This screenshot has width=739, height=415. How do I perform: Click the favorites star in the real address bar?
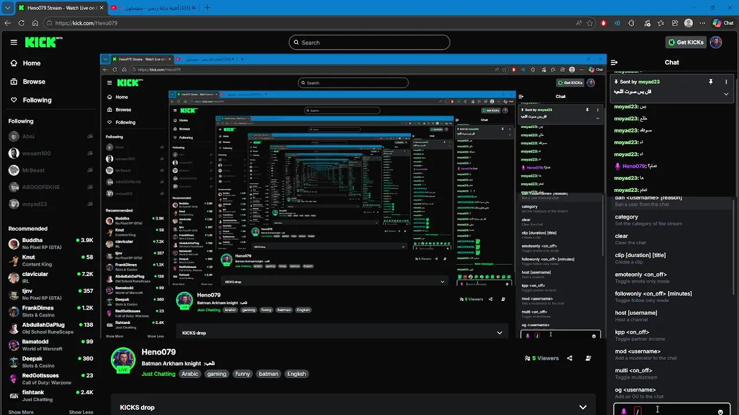tap(589, 23)
